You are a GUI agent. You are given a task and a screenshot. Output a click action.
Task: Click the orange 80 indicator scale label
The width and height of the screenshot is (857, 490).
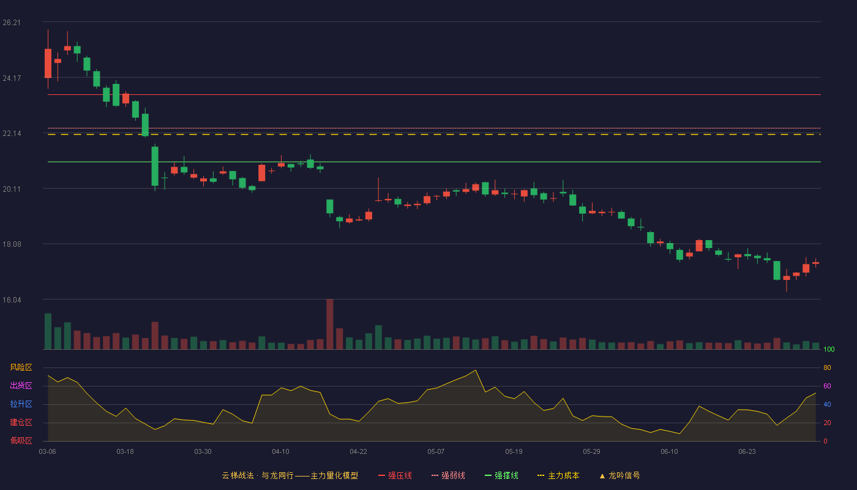click(827, 367)
